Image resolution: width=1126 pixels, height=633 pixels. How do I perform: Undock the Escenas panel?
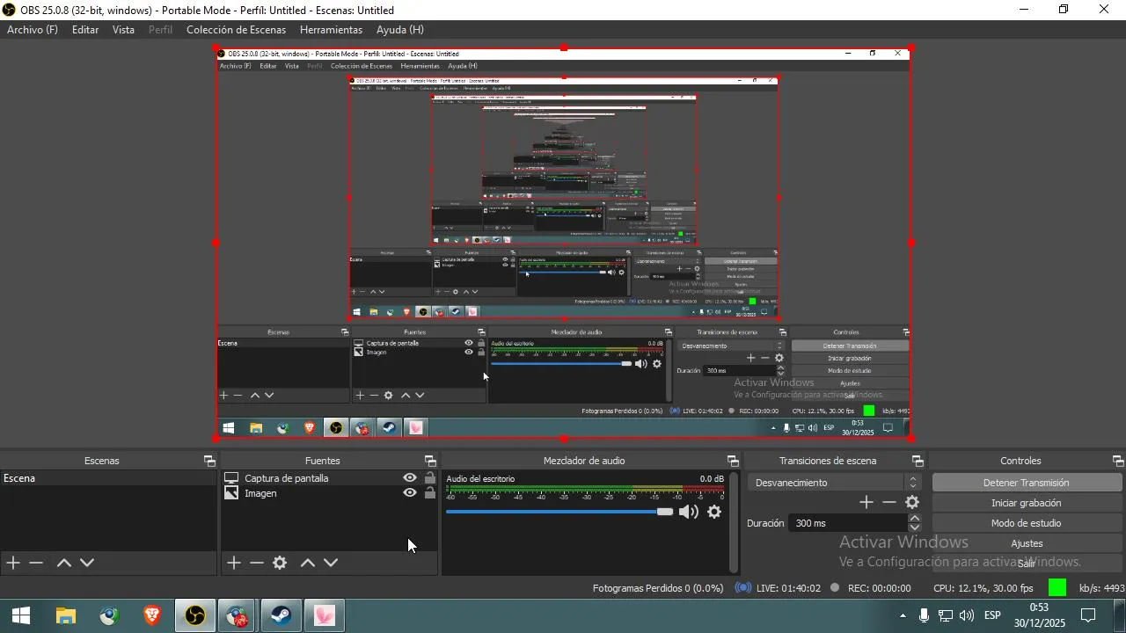point(209,461)
